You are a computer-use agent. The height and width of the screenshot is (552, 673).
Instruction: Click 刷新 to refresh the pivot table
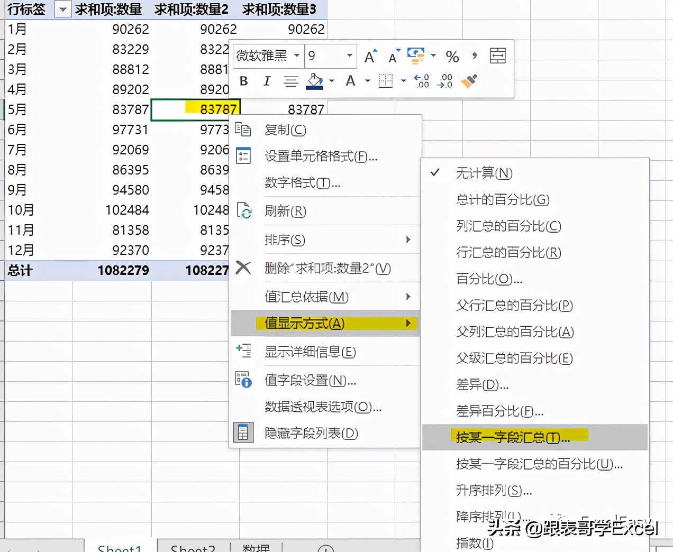[285, 211]
